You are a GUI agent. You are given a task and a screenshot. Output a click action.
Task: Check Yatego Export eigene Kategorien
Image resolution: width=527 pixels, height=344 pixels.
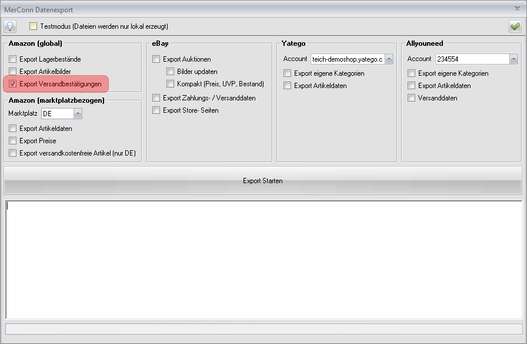point(288,73)
